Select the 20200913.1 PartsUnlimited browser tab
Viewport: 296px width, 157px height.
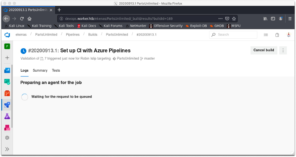coord(28,10)
